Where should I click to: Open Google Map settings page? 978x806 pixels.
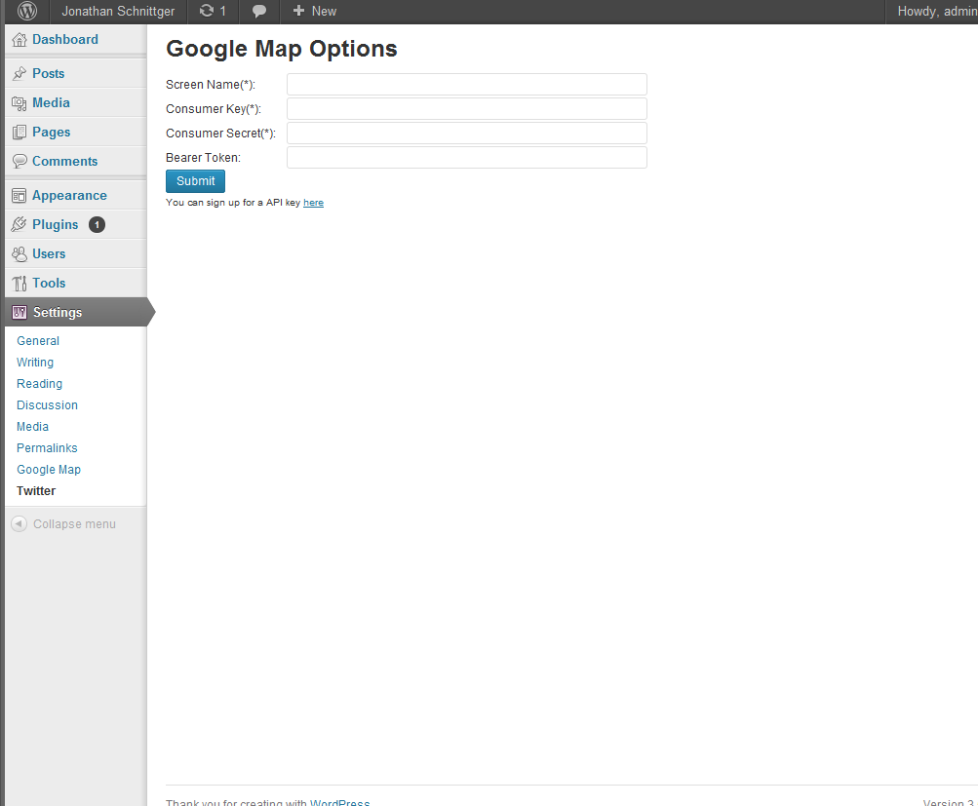(49, 470)
